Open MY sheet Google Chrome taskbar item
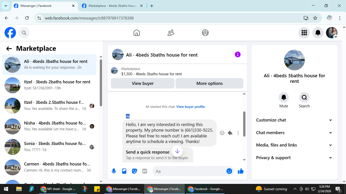The height and width of the screenshot is (194, 346). (58, 189)
